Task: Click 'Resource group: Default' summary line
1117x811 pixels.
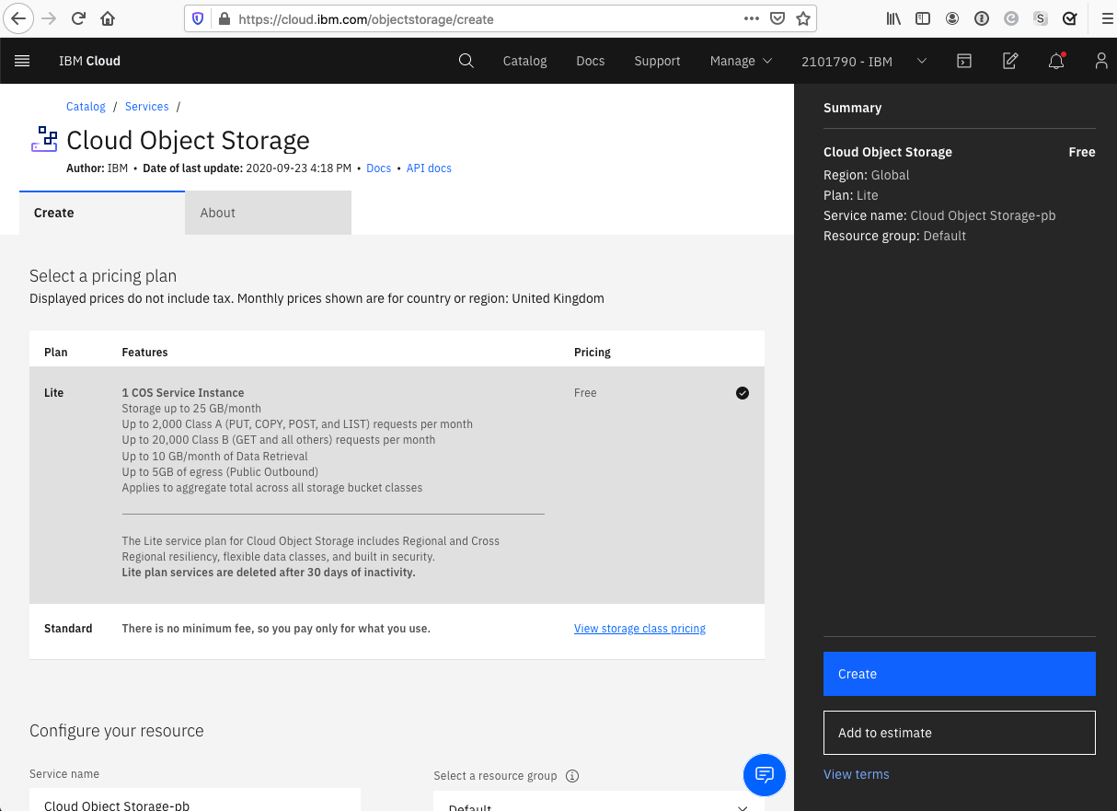Action: tap(894, 236)
